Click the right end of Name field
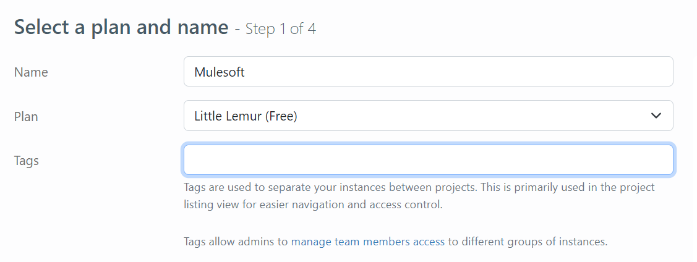The width and height of the screenshot is (697, 262). click(x=662, y=72)
